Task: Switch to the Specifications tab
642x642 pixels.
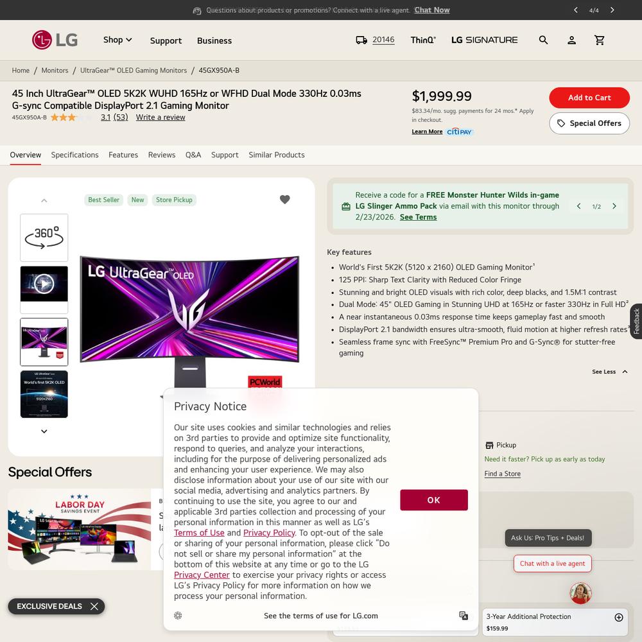Action: point(75,155)
